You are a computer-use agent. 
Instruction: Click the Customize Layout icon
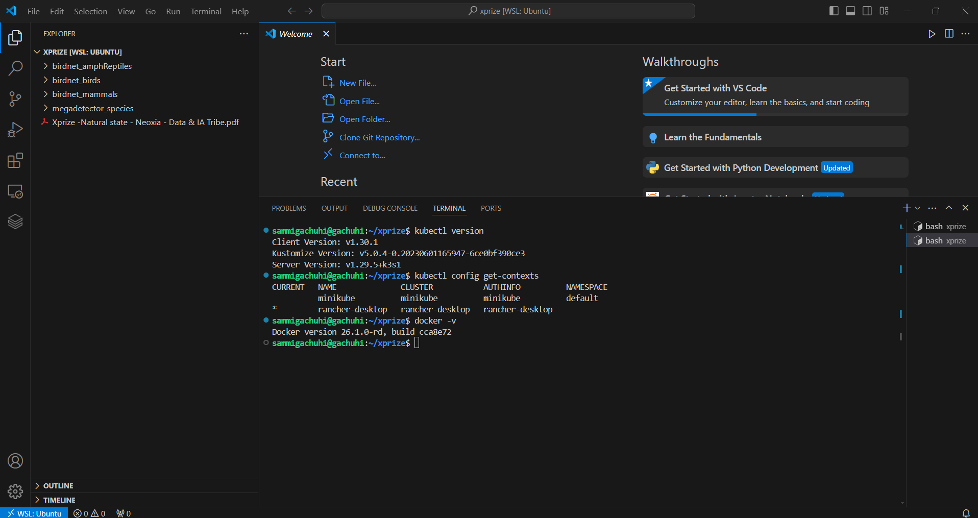coord(884,11)
